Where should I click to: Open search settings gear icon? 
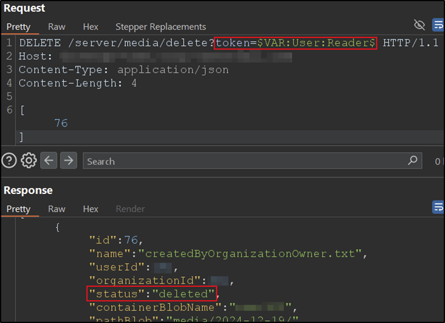pyautogui.click(x=29, y=161)
